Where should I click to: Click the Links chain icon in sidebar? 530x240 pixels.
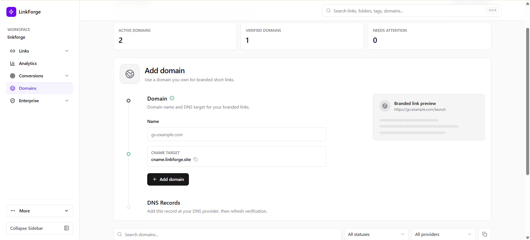pos(12,51)
